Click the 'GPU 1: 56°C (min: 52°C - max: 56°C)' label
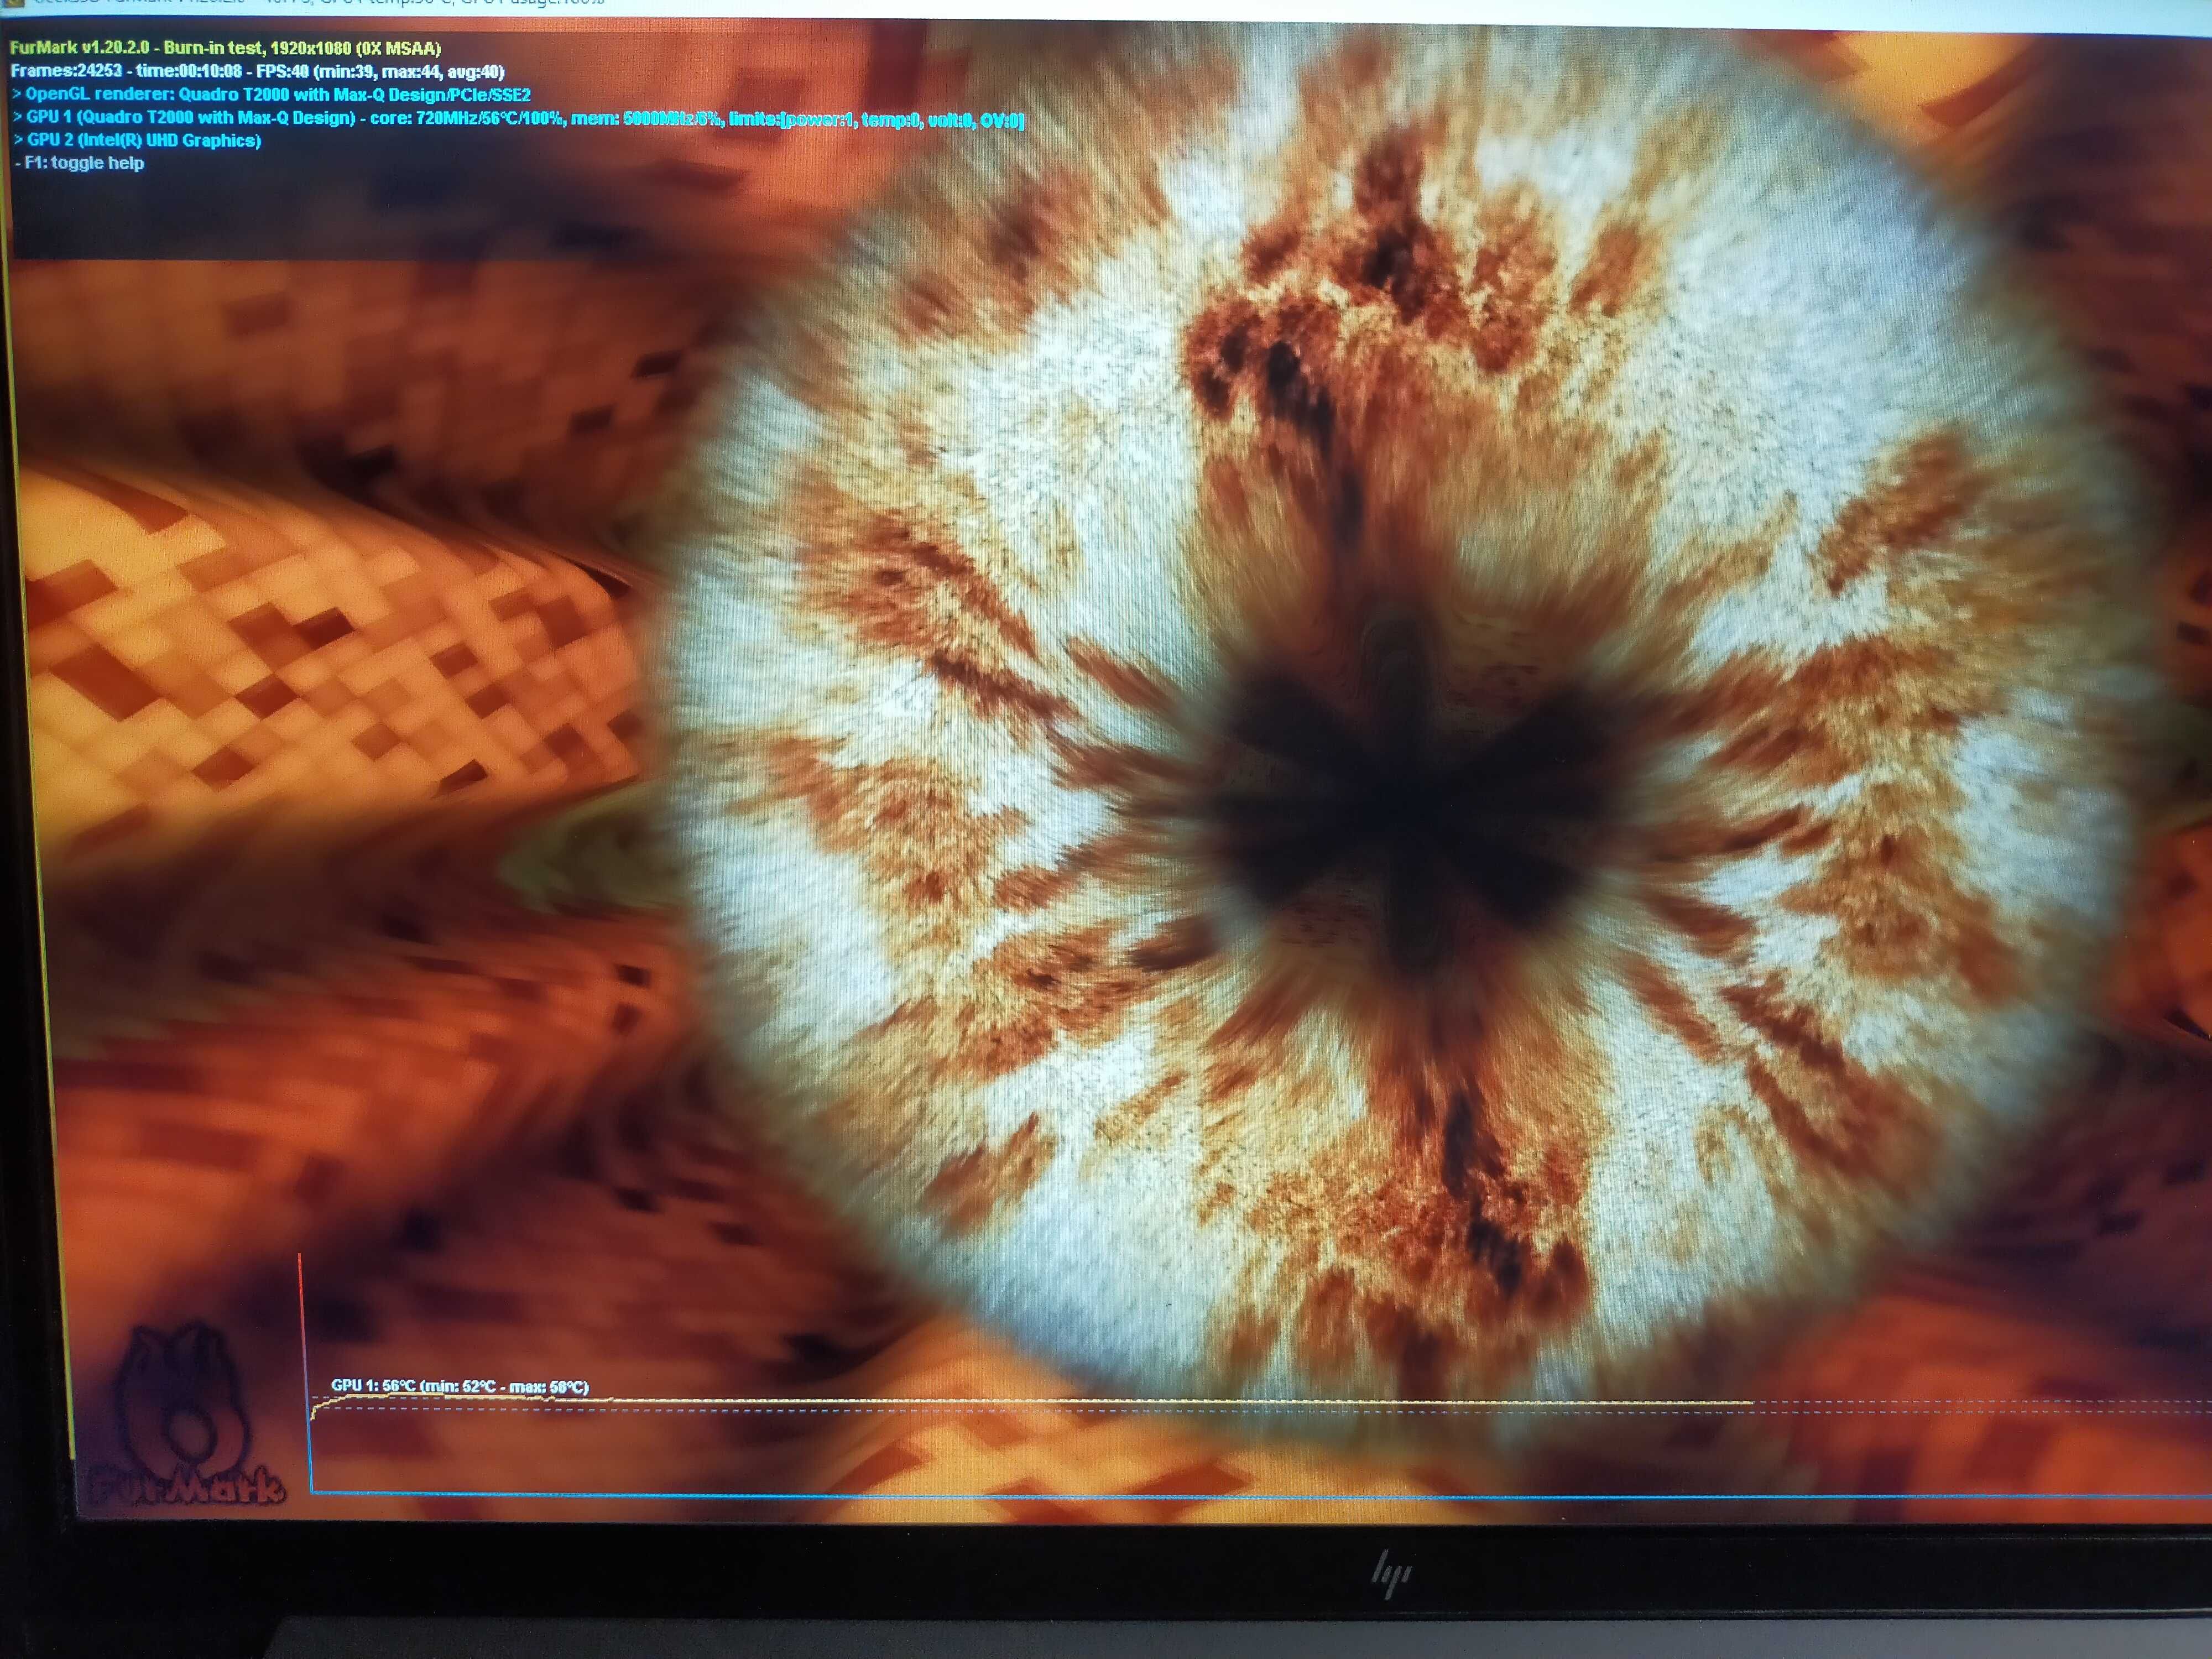This screenshot has width=2212, height=1659. pos(460,1386)
